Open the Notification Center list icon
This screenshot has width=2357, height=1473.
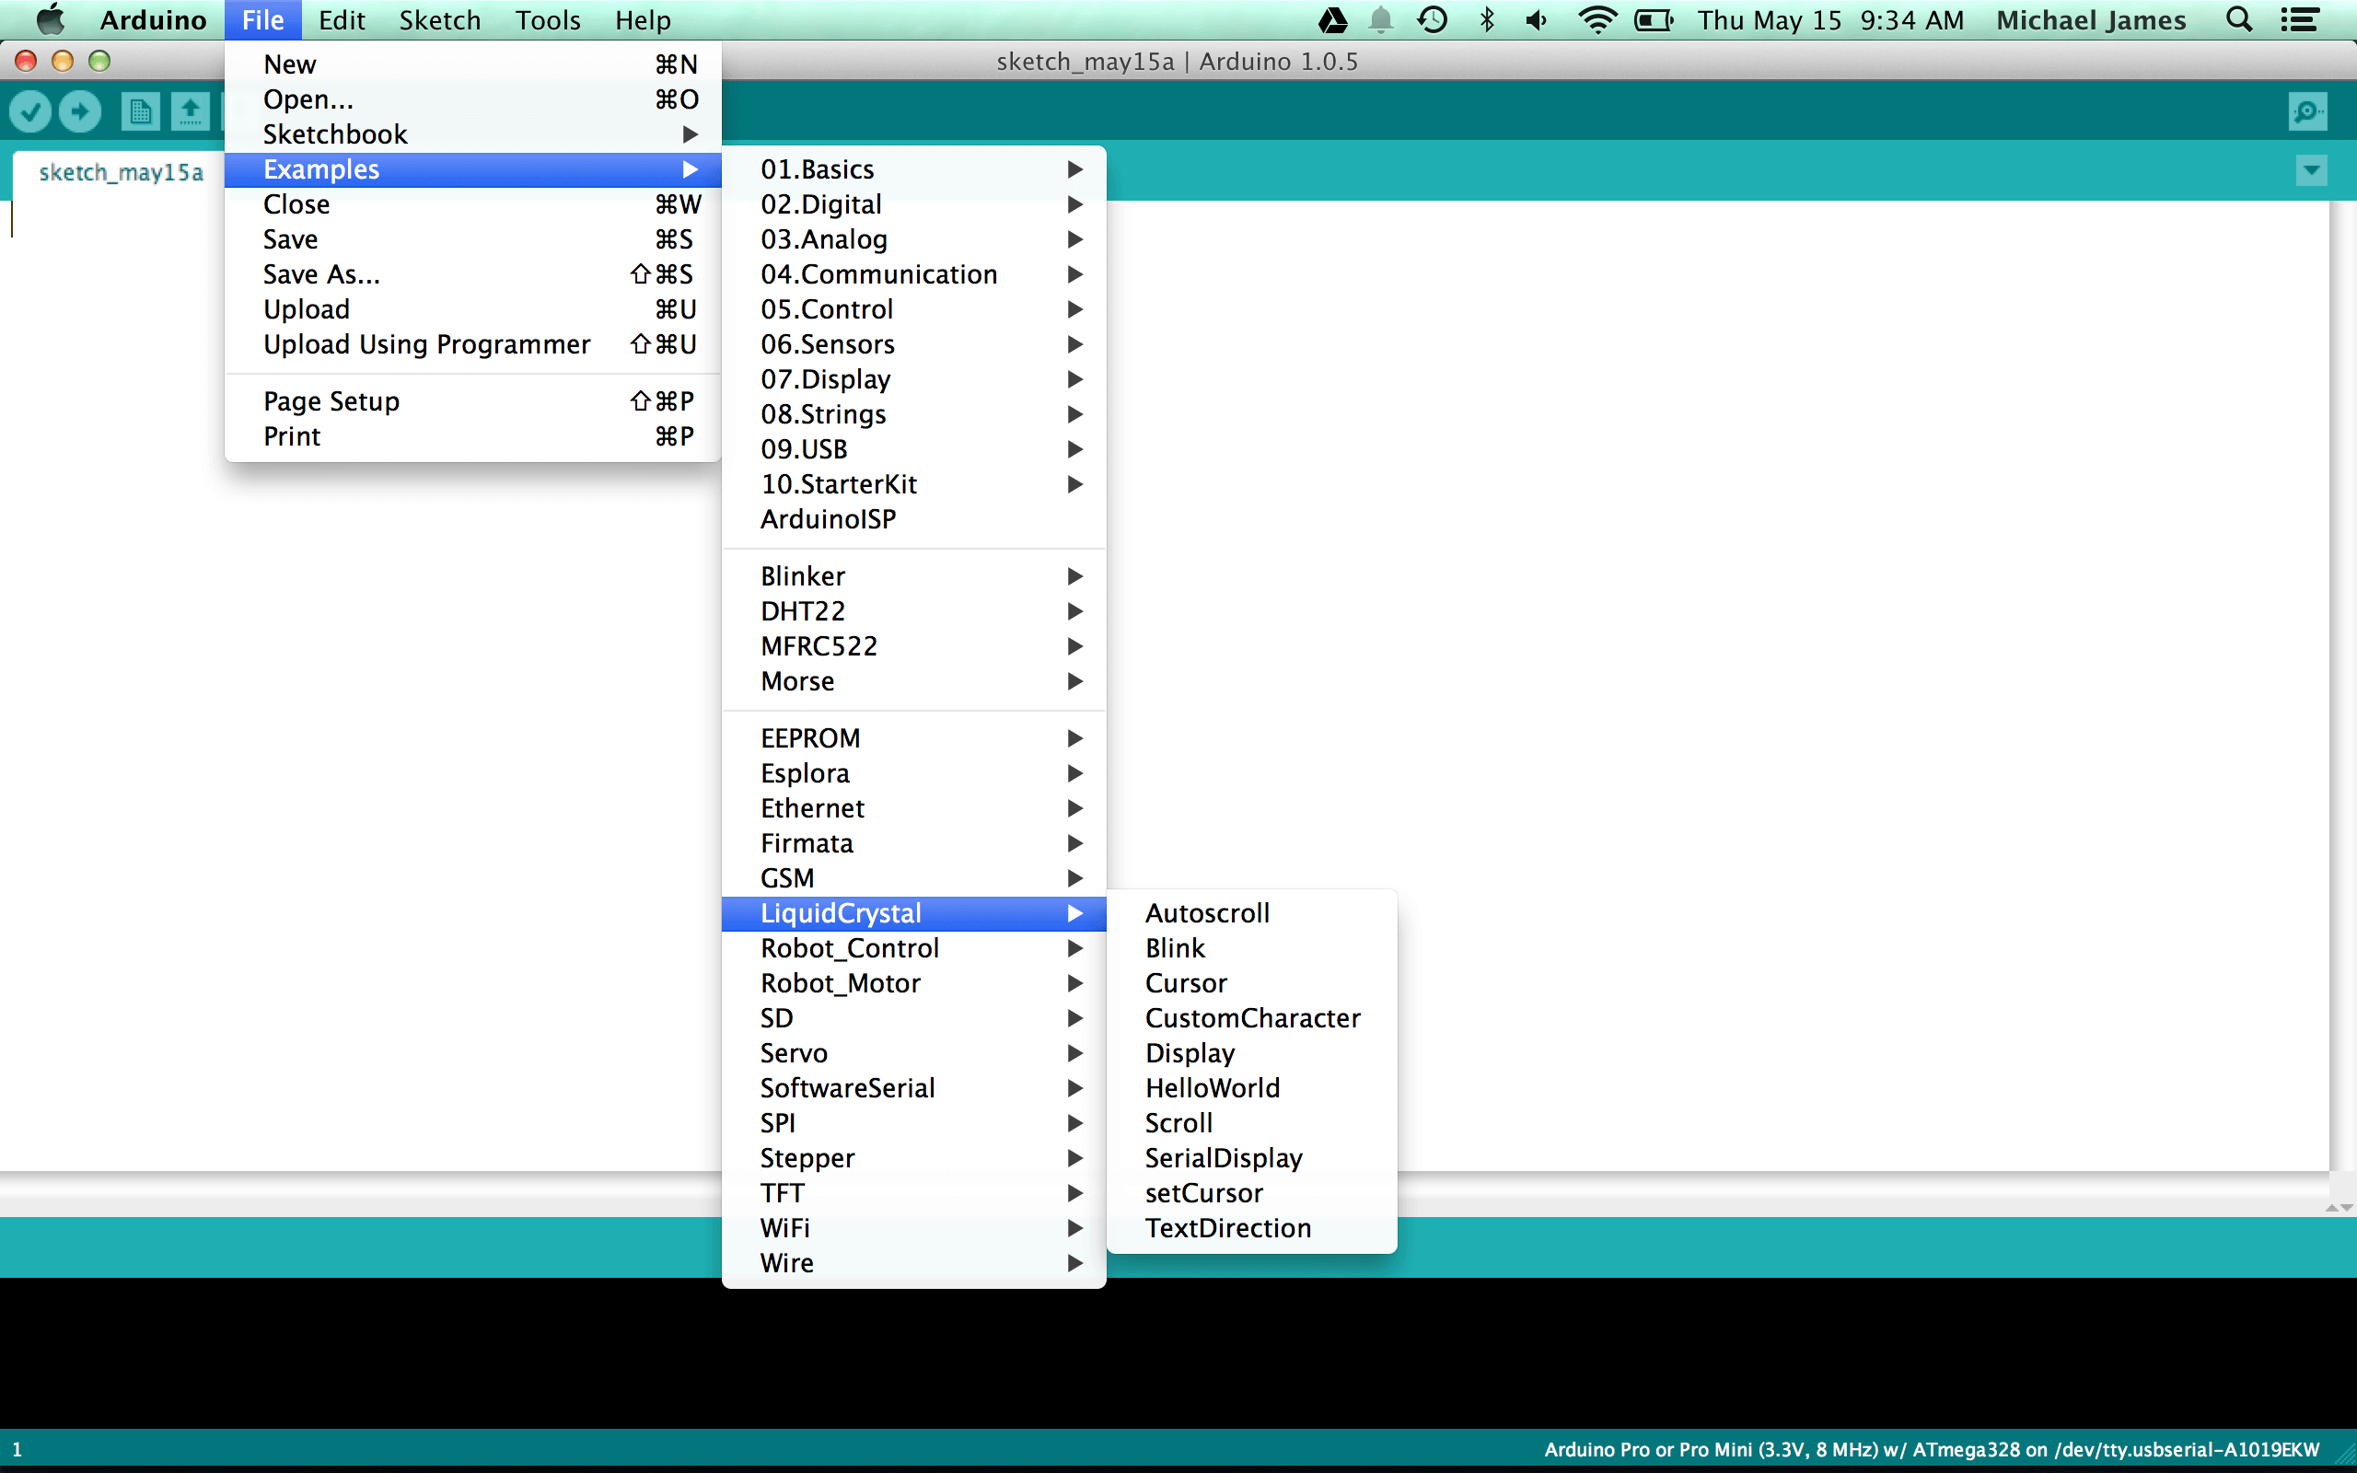tap(2300, 20)
